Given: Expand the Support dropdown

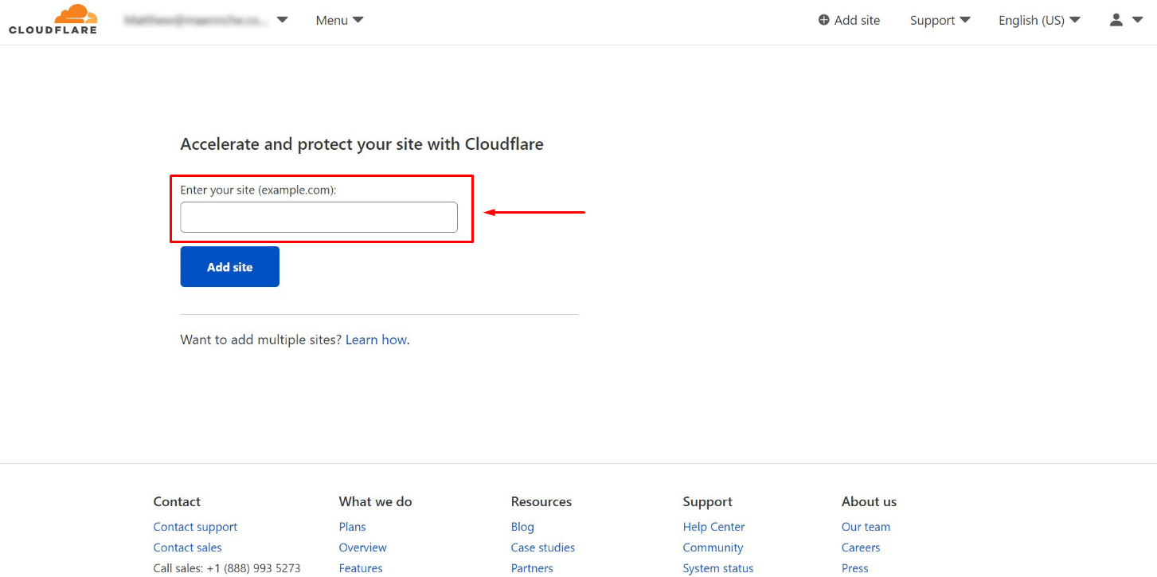Looking at the screenshot, I should pyautogui.click(x=940, y=20).
